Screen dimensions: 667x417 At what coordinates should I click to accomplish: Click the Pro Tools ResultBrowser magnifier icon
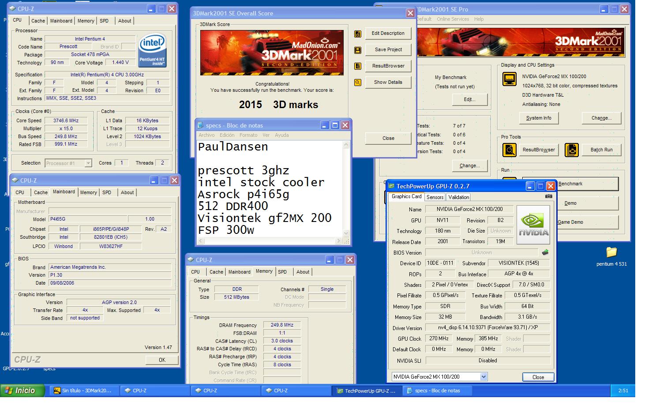(510, 150)
